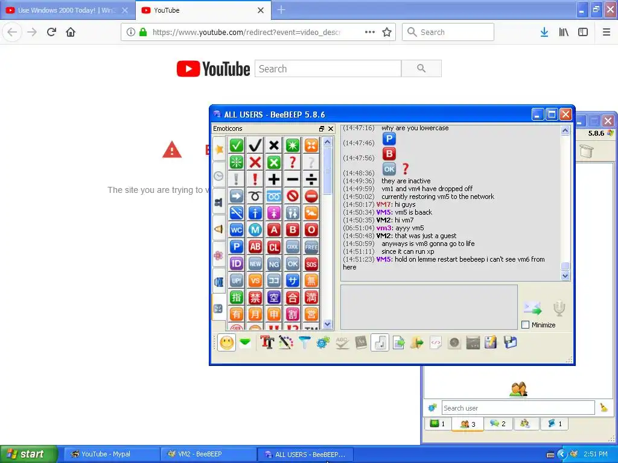Insert the red question mark emoticon
The height and width of the screenshot is (463, 618).
point(293,162)
